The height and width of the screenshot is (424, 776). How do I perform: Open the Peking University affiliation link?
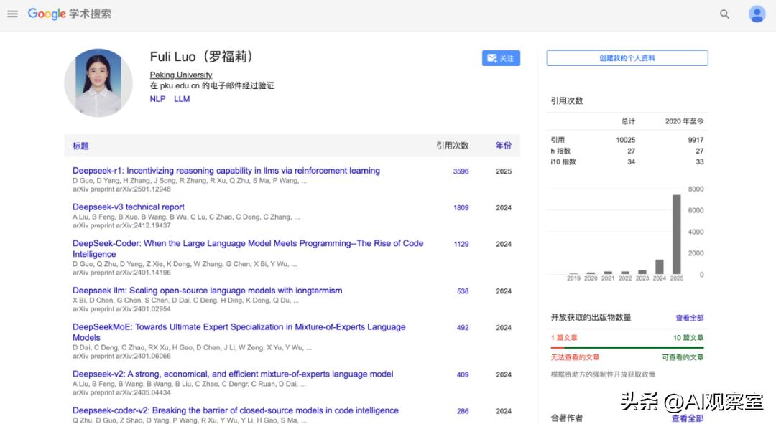point(180,75)
